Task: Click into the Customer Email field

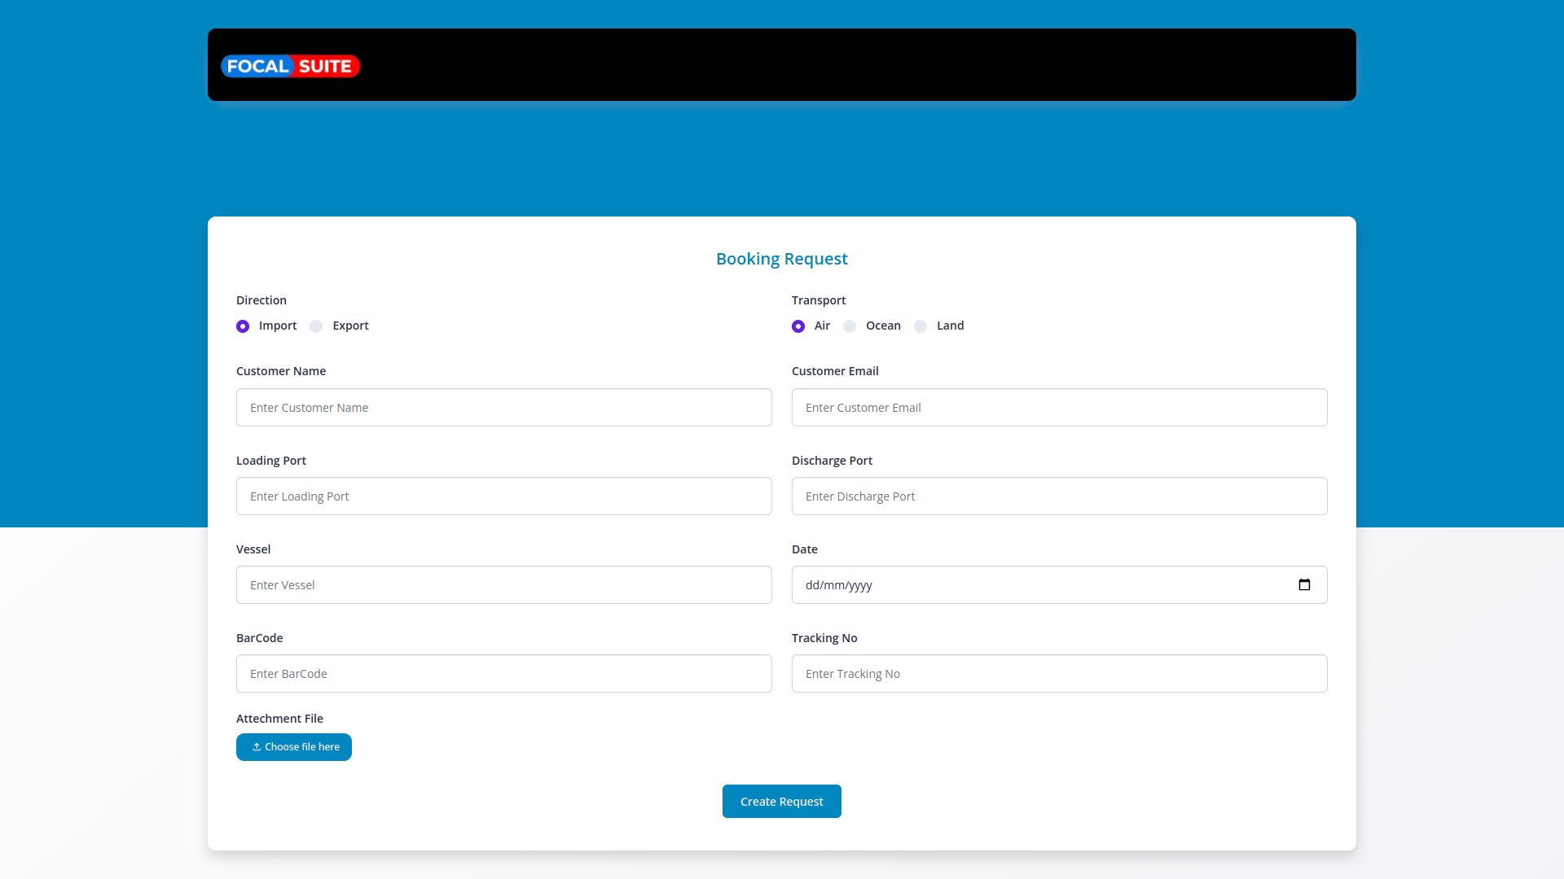Action: [x=1059, y=407]
